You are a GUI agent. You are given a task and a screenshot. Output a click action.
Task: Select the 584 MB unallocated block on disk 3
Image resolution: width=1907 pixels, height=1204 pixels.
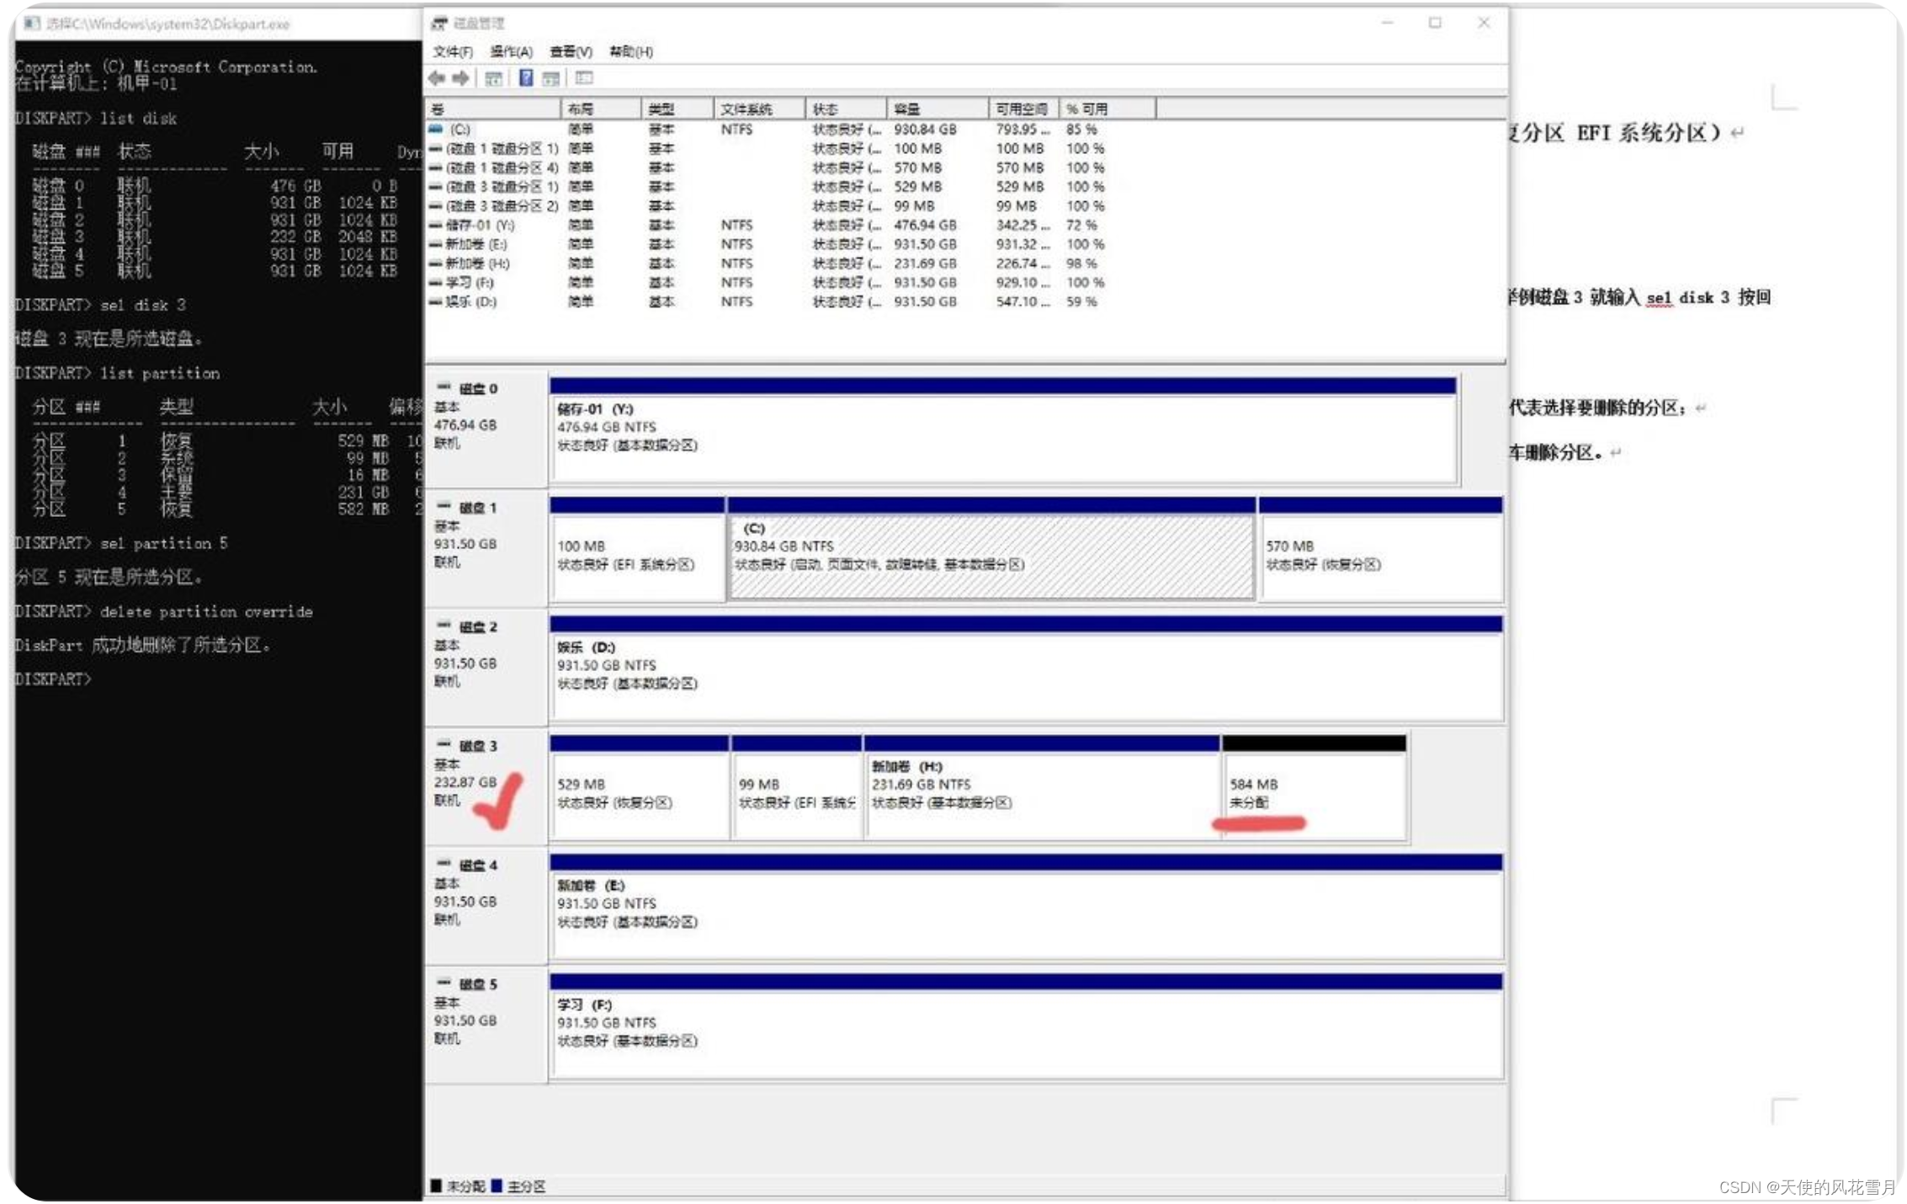1315,788
